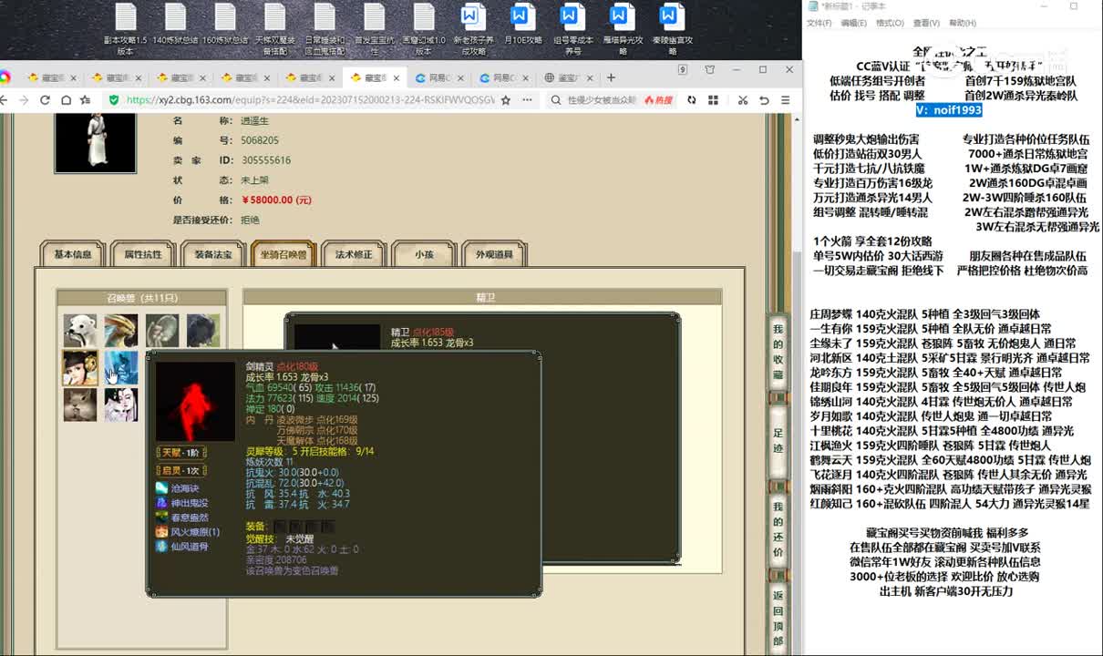The image size is (1103, 656).
Task: Open a new browser tab with the plus
Action: (612, 77)
